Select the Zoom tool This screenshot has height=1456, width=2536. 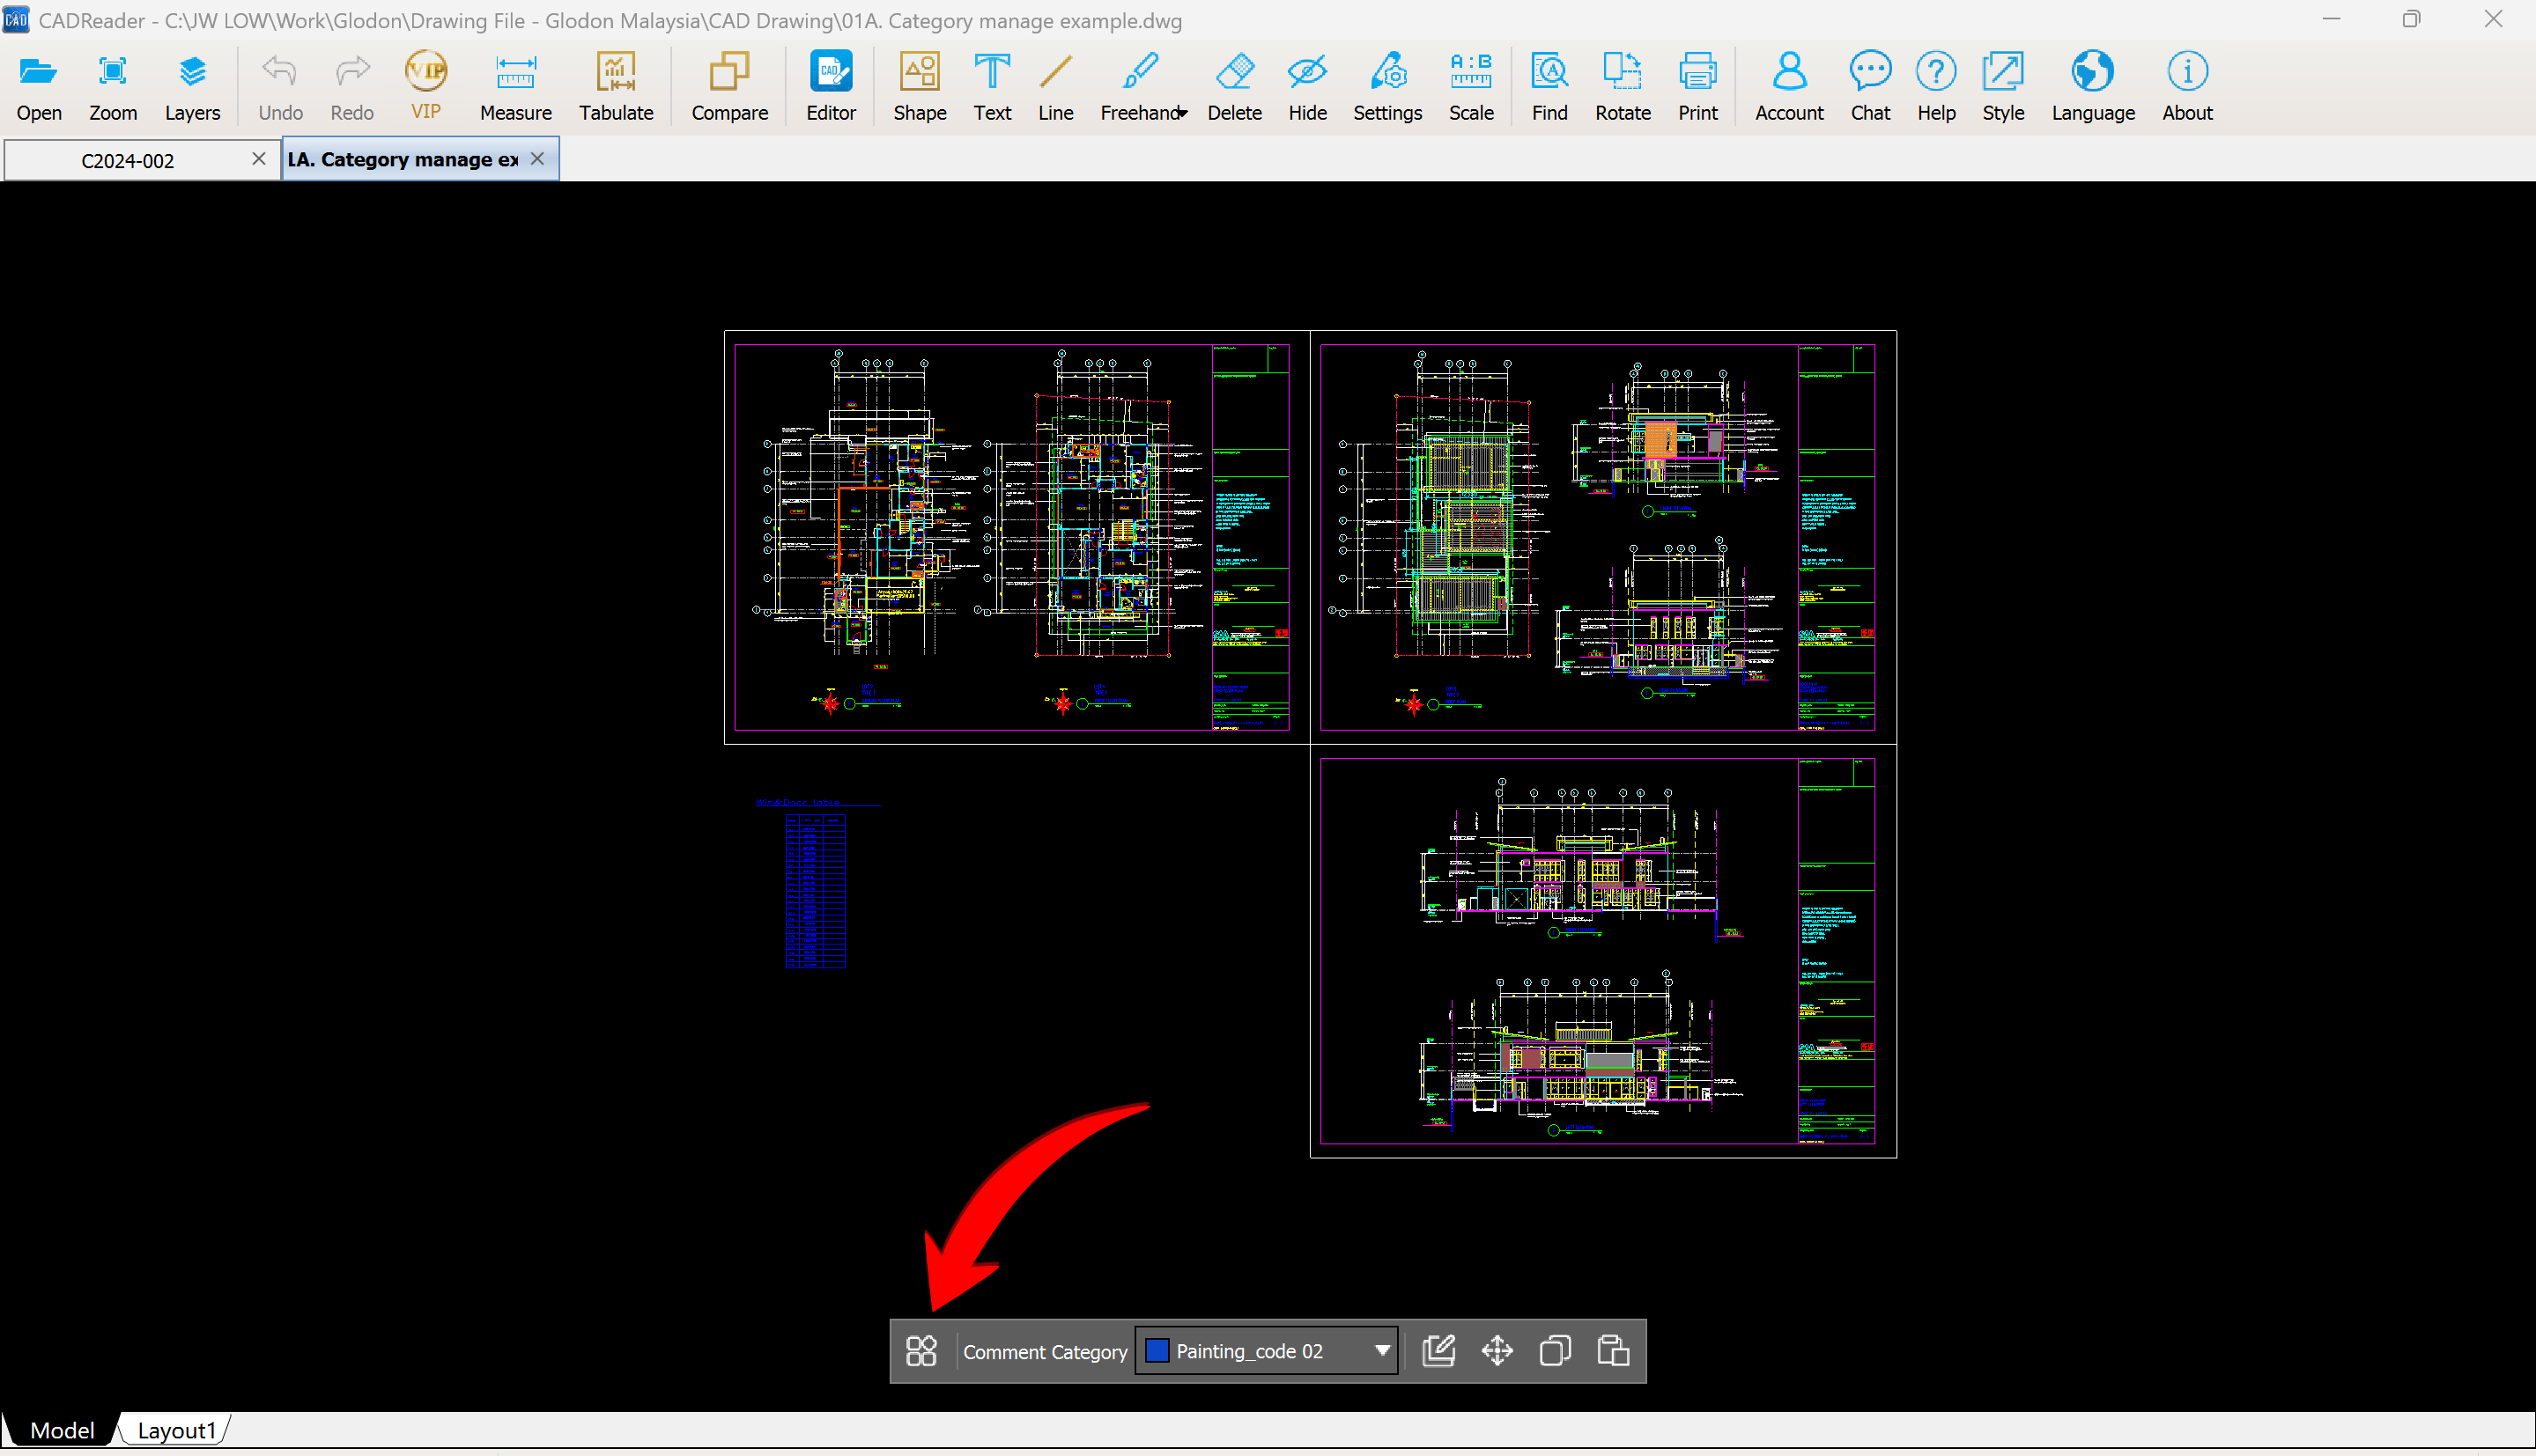pyautogui.click(x=113, y=87)
